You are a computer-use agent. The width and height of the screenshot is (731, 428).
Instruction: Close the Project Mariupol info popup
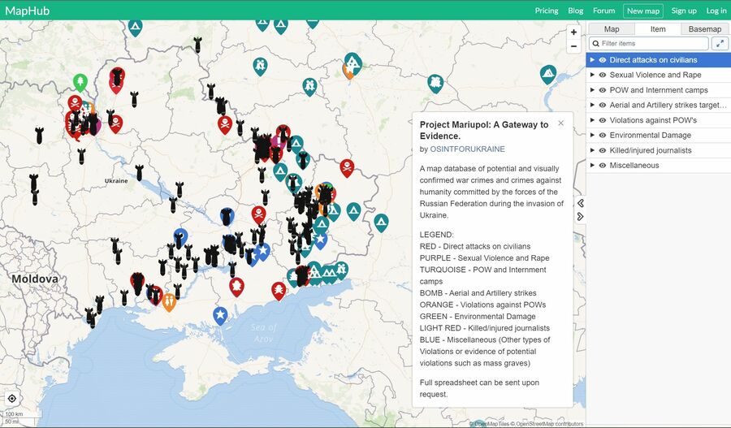tap(560, 123)
